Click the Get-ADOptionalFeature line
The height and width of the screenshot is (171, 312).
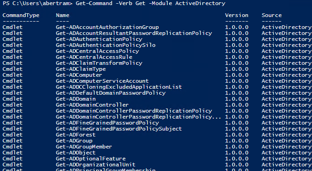pyautogui.click(x=91, y=159)
